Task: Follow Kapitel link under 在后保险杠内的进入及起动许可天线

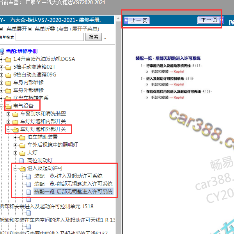Action: 179,97
